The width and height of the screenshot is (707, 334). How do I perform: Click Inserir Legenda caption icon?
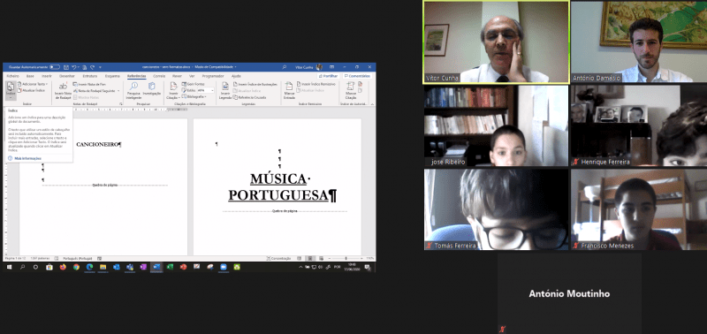point(225,90)
